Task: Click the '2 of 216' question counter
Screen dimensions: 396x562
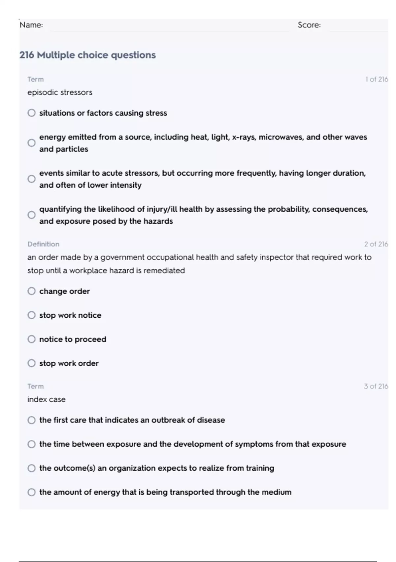Action: [376, 244]
